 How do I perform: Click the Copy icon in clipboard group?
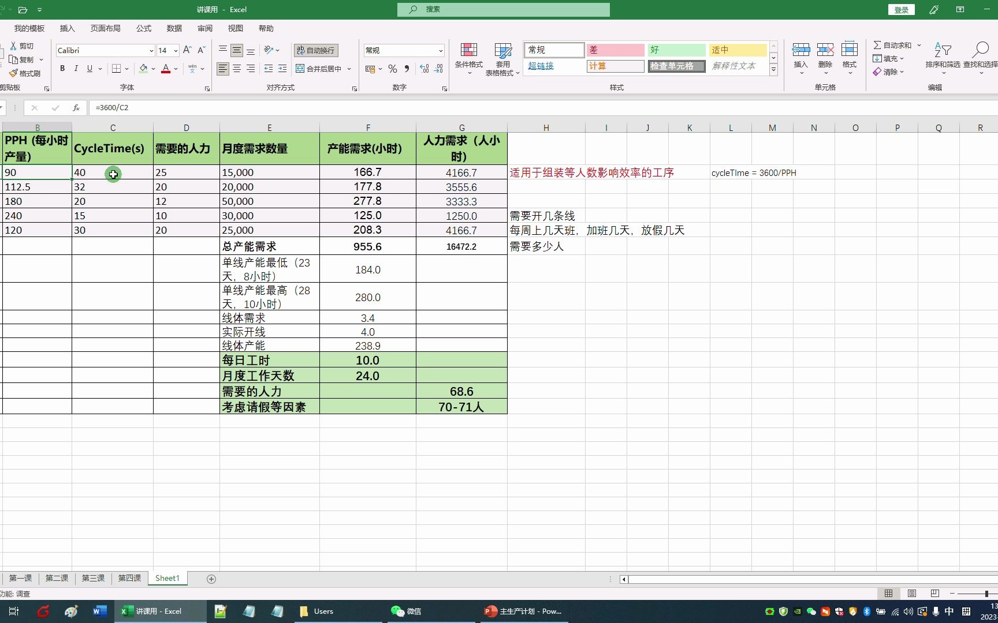13,59
